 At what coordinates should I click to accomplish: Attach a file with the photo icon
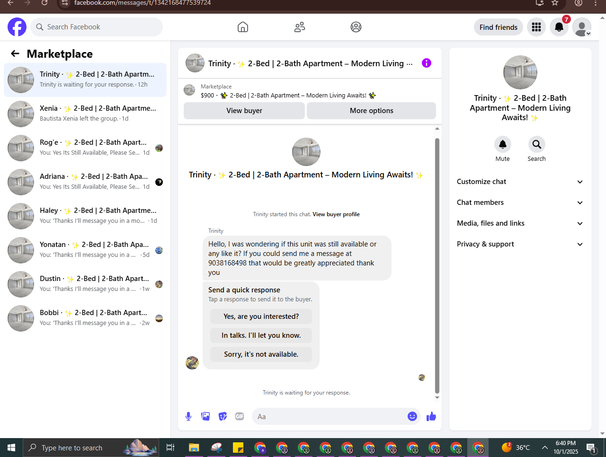coord(205,416)
